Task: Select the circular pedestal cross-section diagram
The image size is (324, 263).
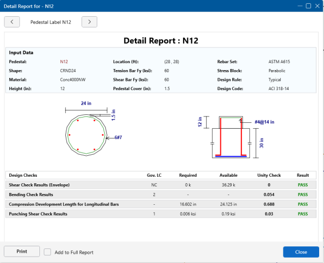Action: tap(86, 134)
